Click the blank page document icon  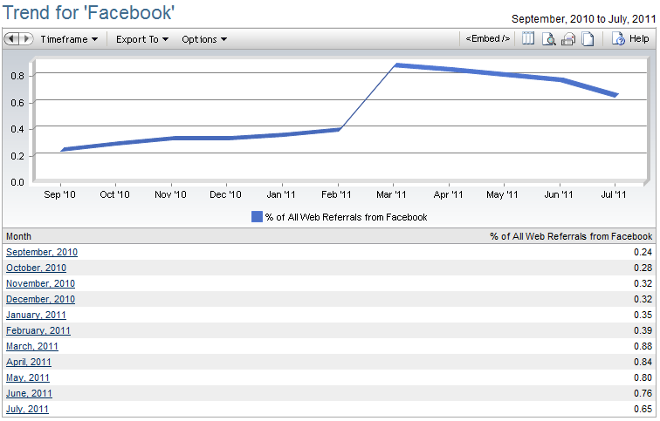coord(588,39)
